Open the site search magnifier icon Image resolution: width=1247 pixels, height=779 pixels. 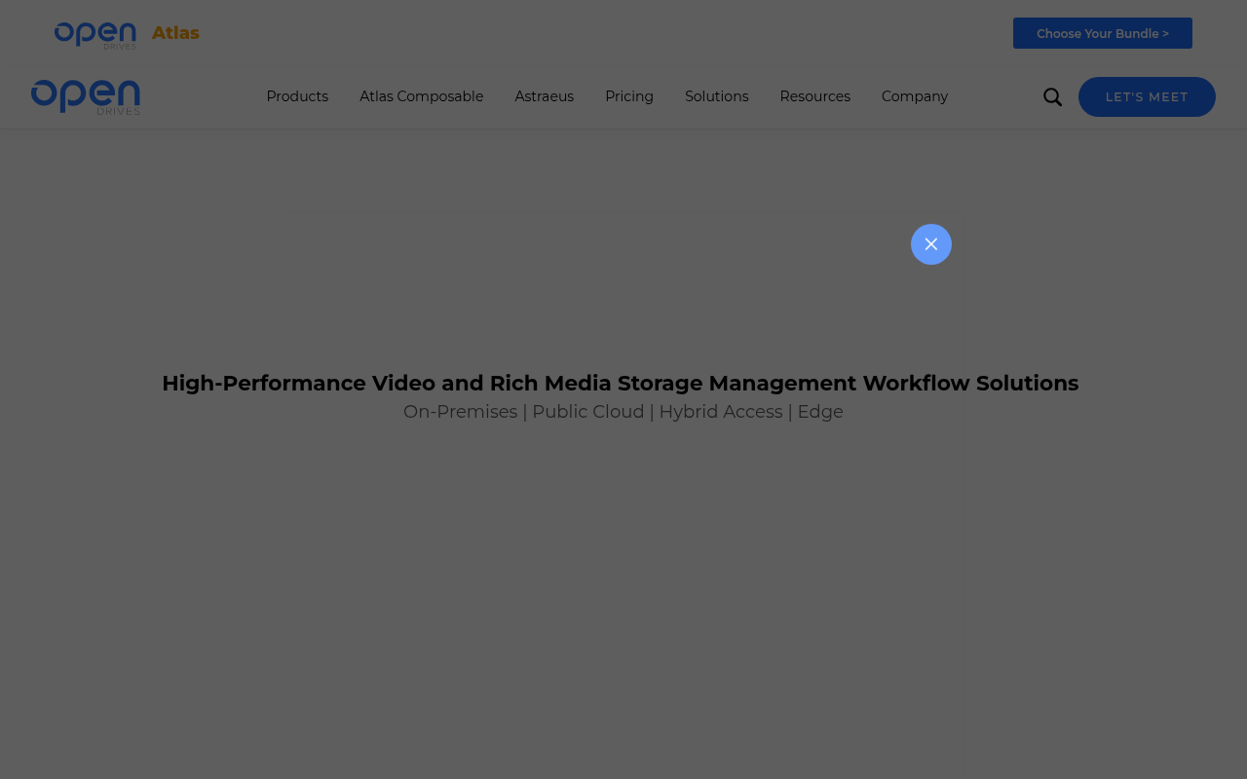(x=1052, y=97)
